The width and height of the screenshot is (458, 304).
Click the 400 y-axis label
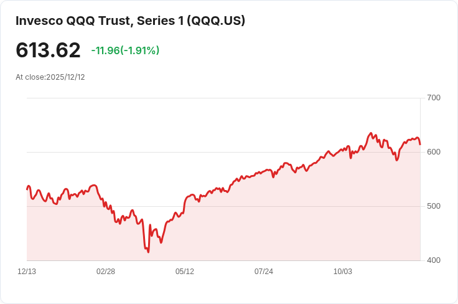434,260
